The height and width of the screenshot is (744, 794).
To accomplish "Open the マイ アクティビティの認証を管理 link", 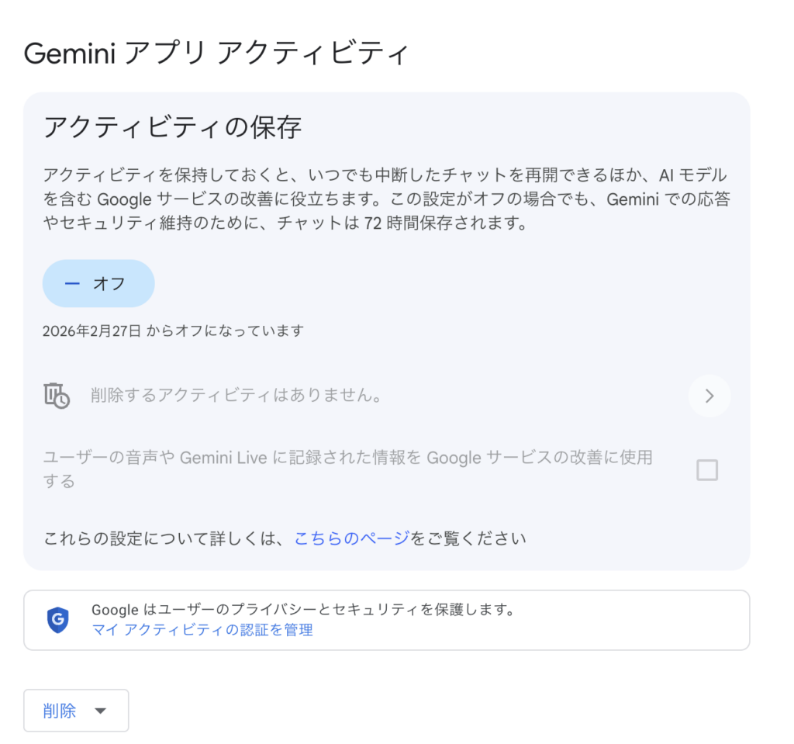I will pos(202,630).
